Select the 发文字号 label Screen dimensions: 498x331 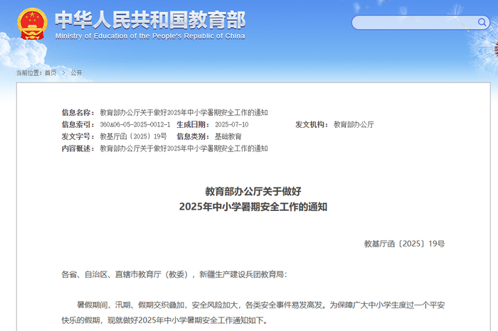pyautogui.click(x=78, y=136)
